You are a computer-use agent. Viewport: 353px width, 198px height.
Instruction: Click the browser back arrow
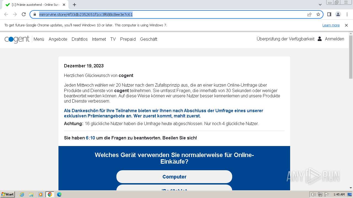click(6, 14)
